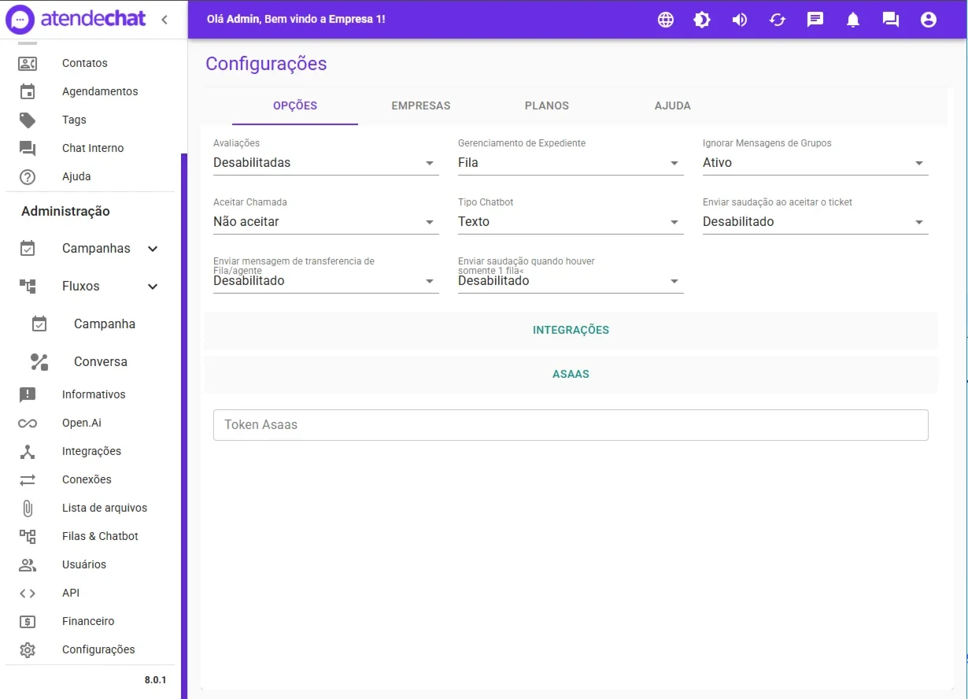Screen dimensions: 968x699
Task: Open the bell notifications icon
Action: point(853,20)
